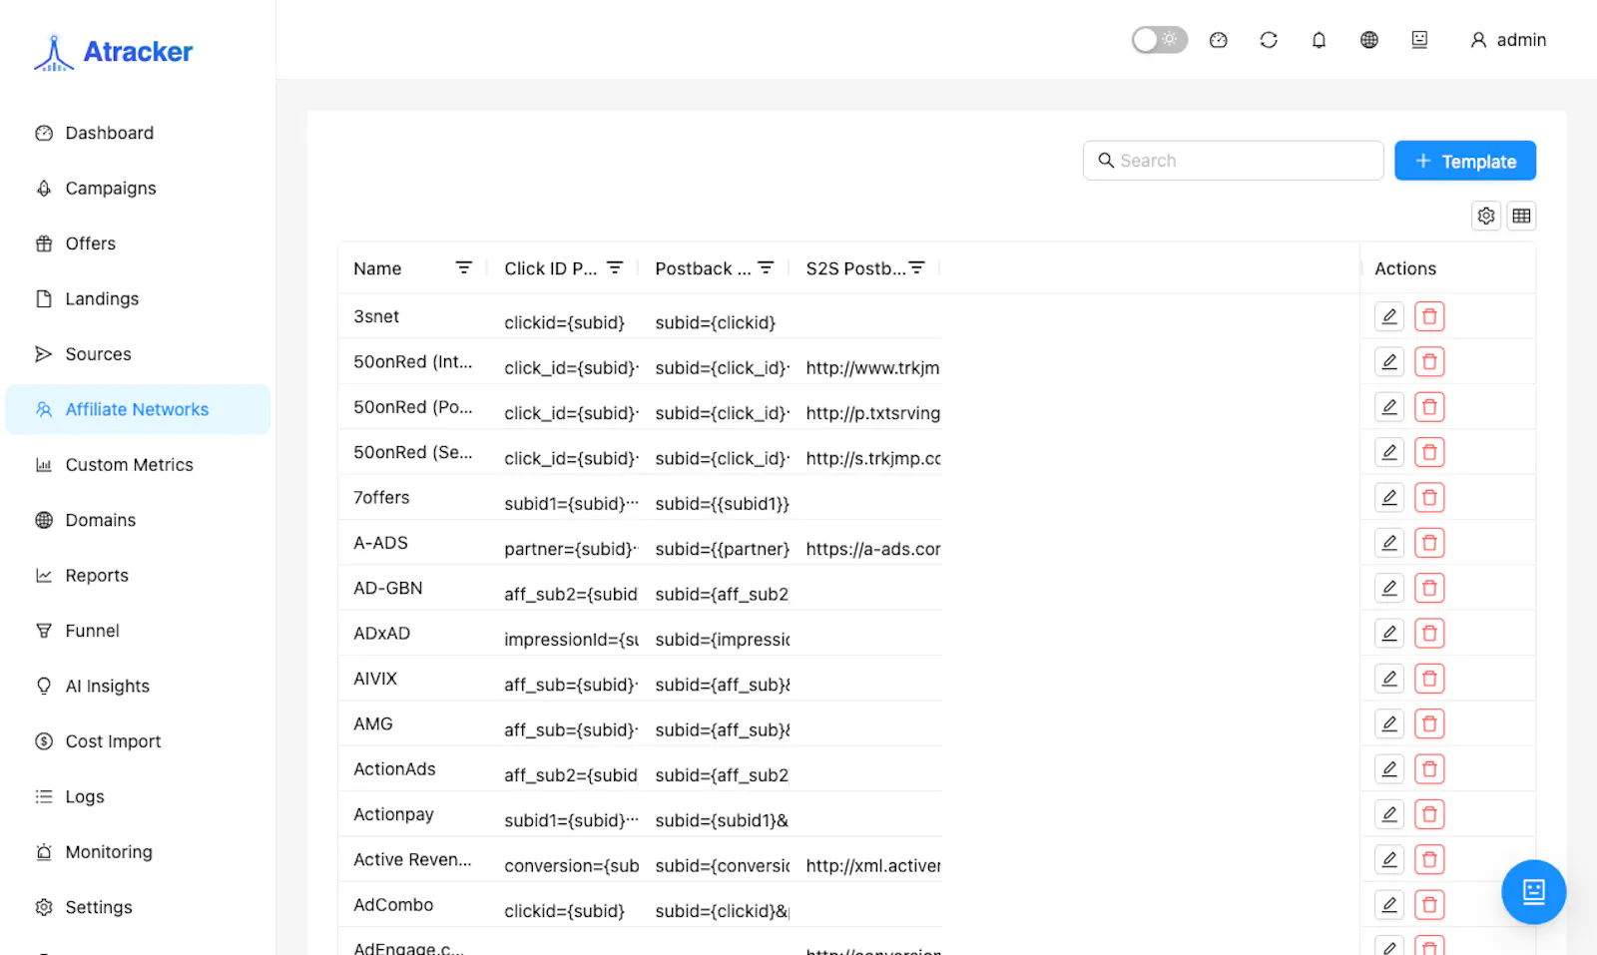Focus the Search input field
Viewport: 1597px width, 955px height.
tap(1233, 161)
